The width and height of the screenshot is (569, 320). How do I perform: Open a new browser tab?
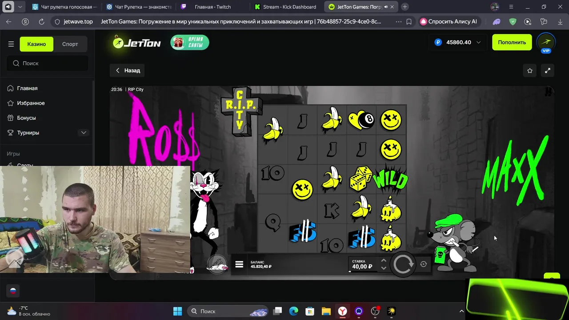click(x=405, y=7)
